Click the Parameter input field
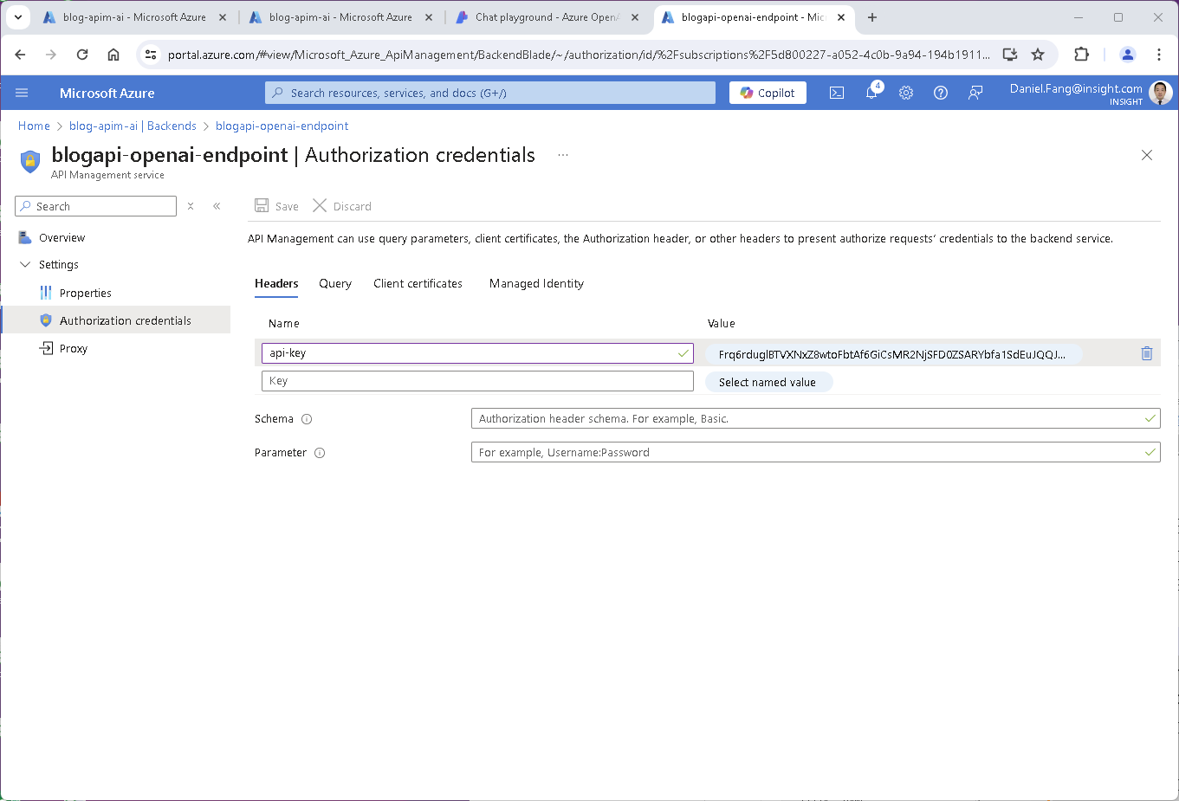The width and height of the screenshot is (1179, 801). click(x=815, y=453)
